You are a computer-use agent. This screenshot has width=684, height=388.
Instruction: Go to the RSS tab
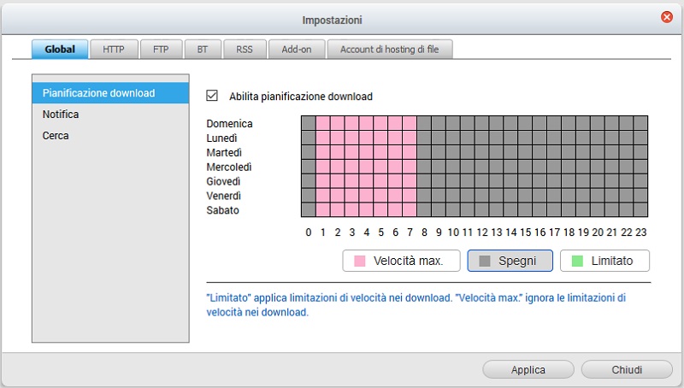pos(245,50)
